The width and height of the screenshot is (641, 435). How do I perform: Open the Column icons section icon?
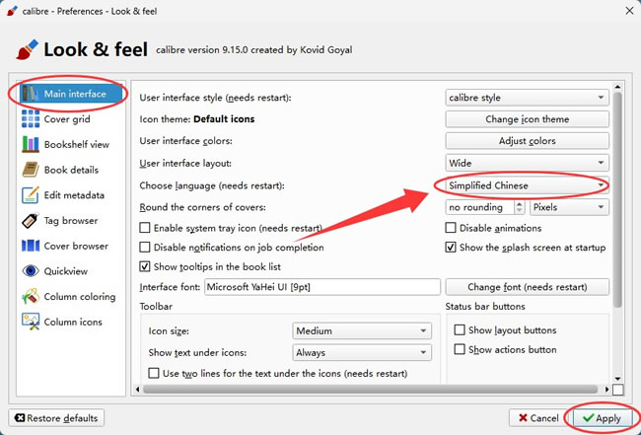(x=31, y=322)
